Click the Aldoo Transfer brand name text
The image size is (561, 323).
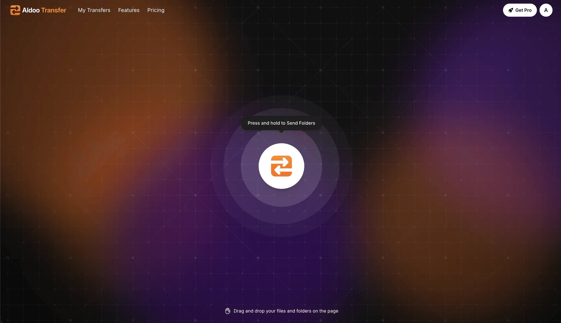pos(44,10)
